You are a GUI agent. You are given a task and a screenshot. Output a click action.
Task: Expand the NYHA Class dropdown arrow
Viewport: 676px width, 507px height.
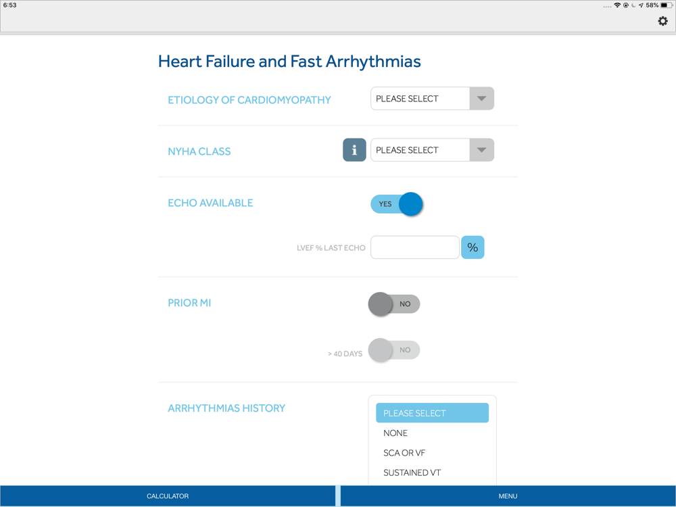pyautogui.click(x=481, y=150)
